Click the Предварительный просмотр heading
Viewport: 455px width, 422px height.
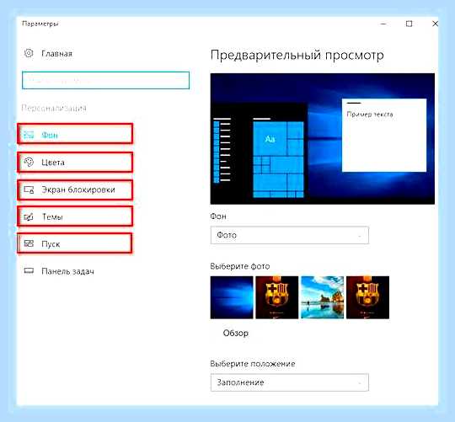[297, 55]
